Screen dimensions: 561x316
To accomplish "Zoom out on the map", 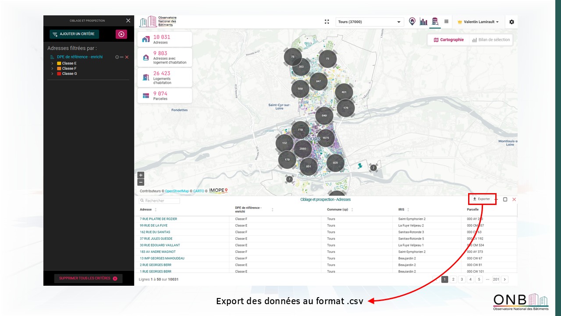I will [x=141, y=182].
